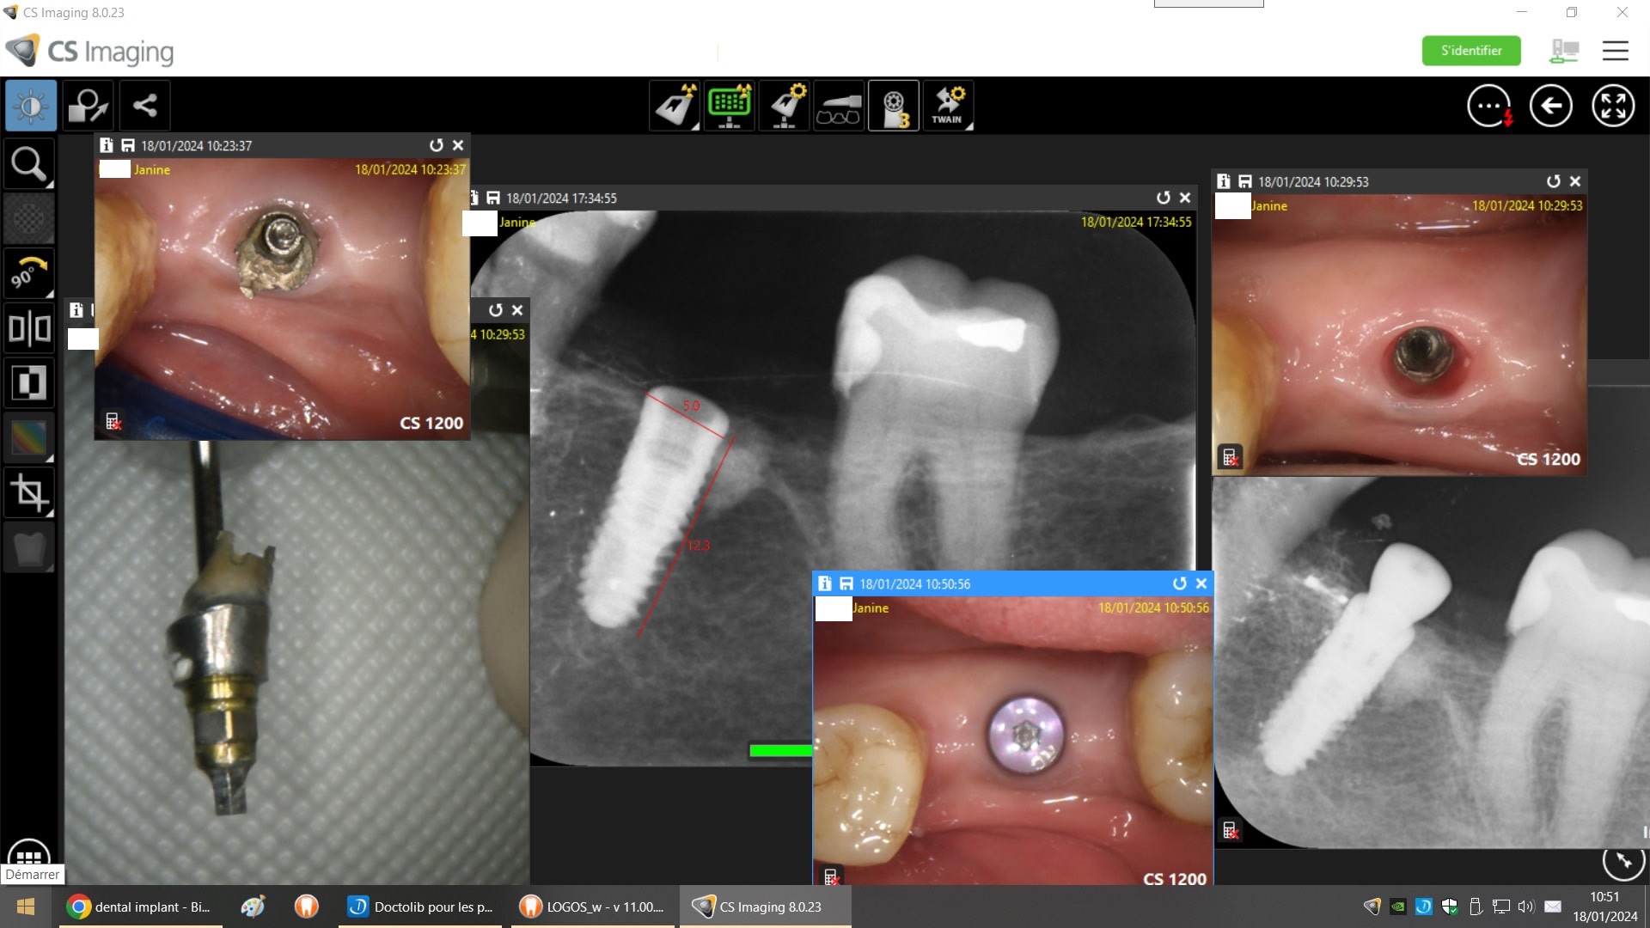Toggle fullscreen view button

(x=1613, y=107)
